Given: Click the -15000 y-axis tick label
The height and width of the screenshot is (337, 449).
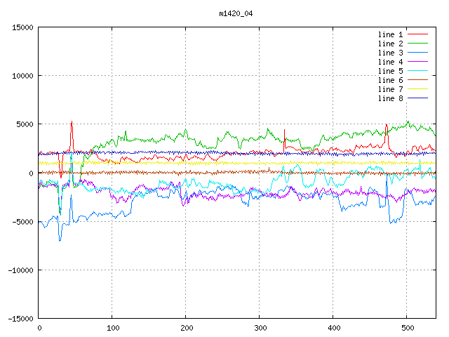Looking at the screenshot, I should pyautogui.click(x=20, y=319).
